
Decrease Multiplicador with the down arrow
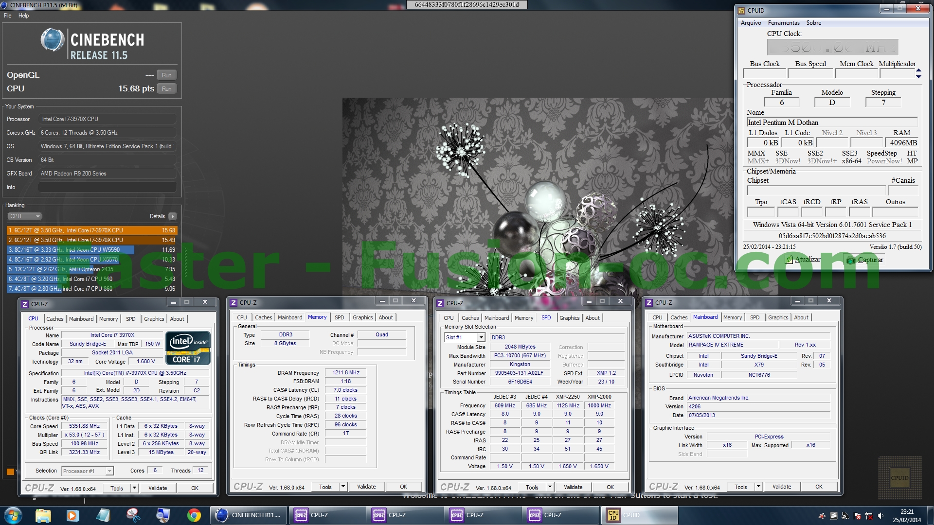pos(918,76)
